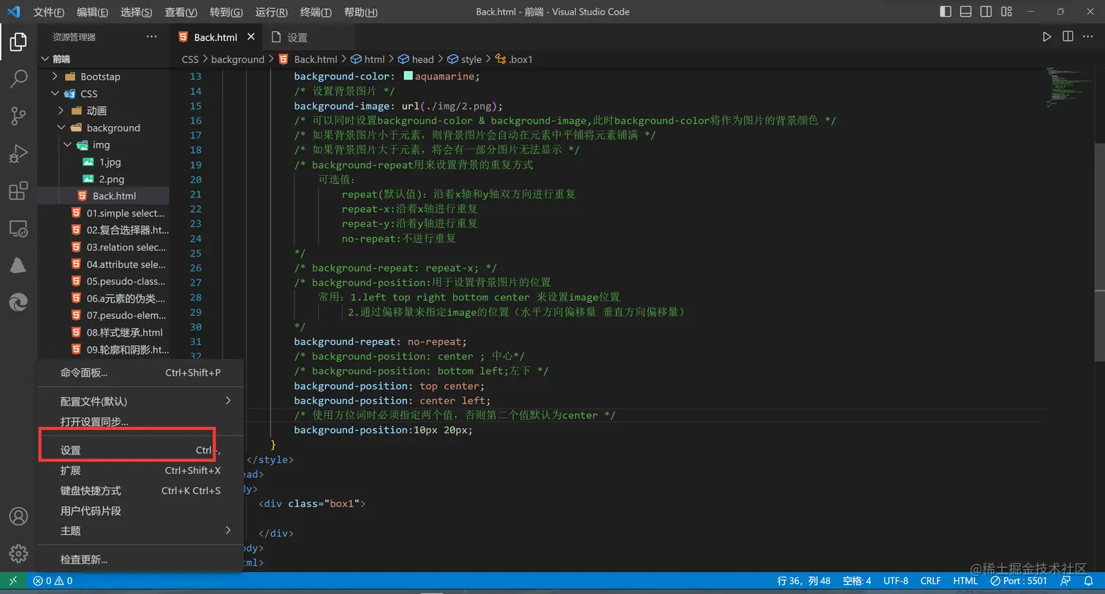Choose 扩展 from the manage menu

pyautogui.click(x=140, y=471)
